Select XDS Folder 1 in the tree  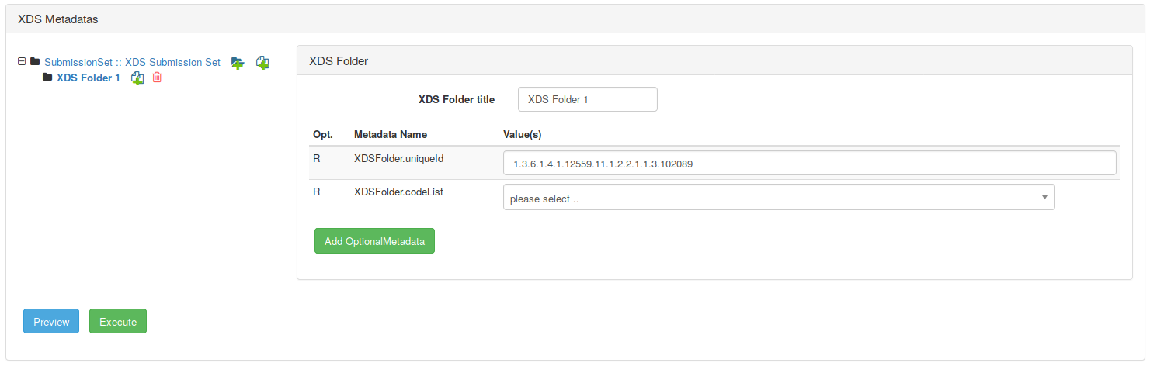click(89, 78)
